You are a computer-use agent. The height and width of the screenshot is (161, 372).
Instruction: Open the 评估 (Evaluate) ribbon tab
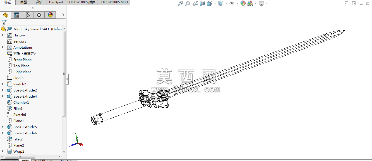pos(39,2)
